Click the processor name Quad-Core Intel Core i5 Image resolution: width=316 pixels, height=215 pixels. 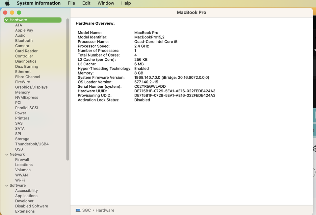coord(156,42)
